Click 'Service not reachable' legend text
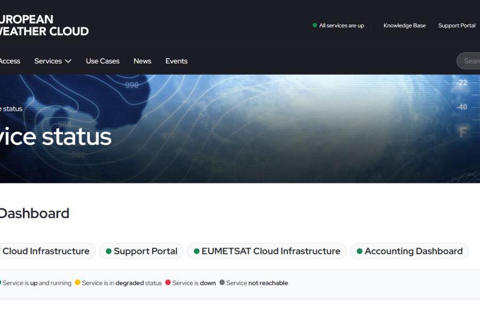The image size is (480, 320). click(x=257, y=283)
